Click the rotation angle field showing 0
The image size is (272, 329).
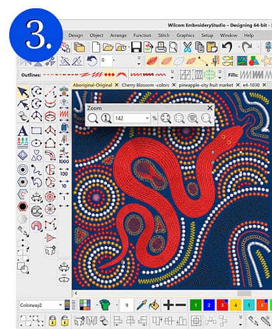106,60
